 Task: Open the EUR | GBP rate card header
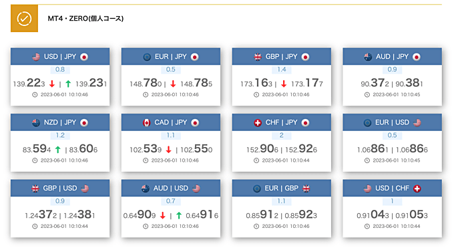tap(282, 188)
